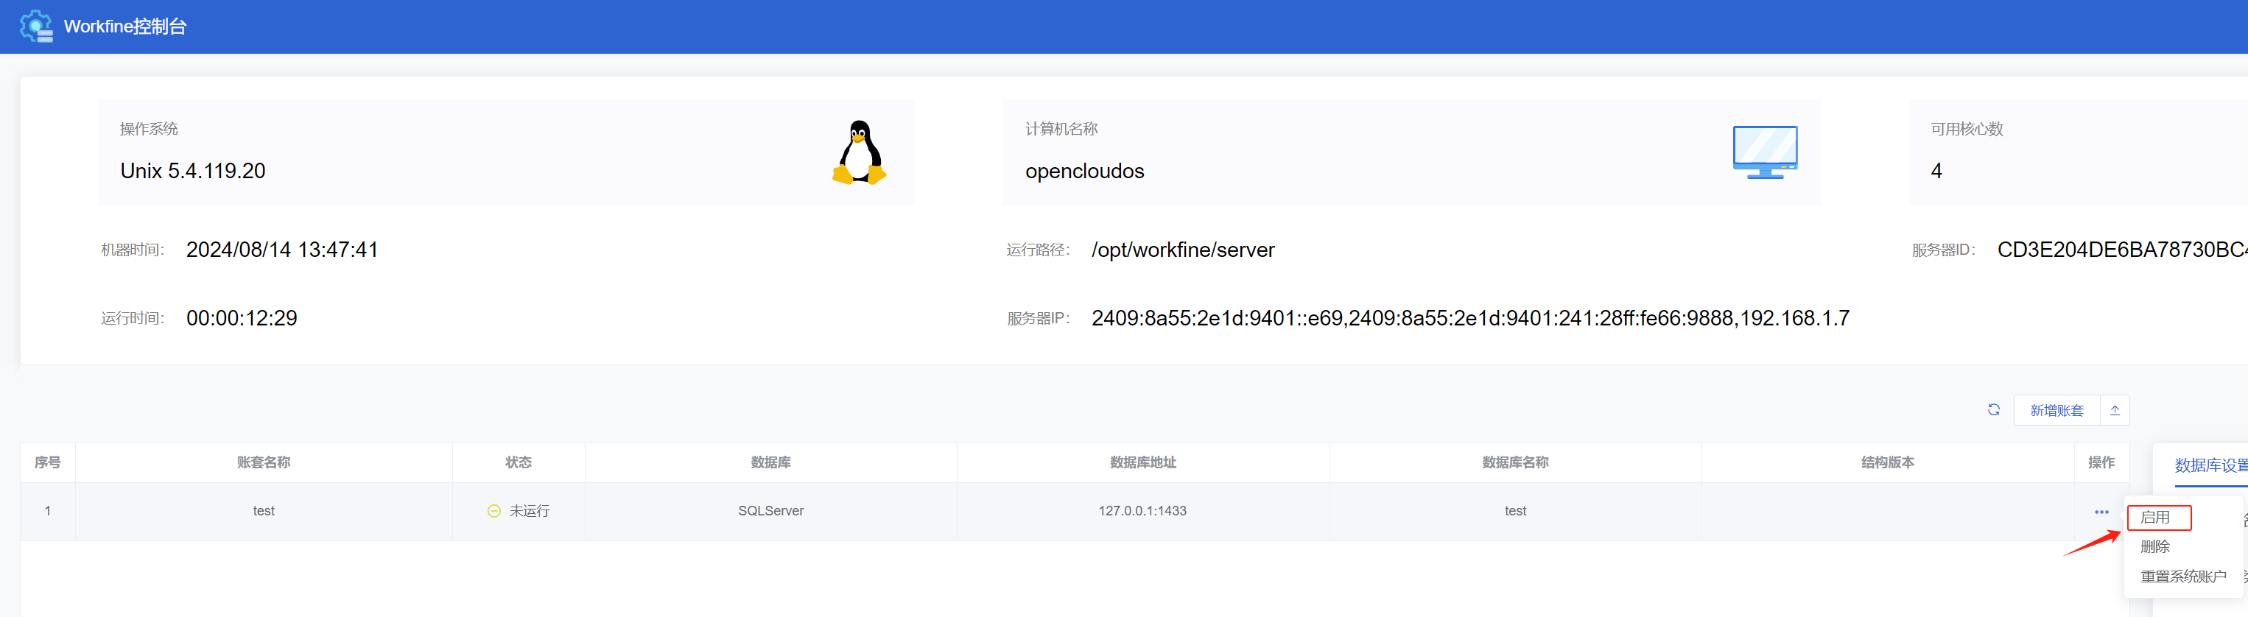Refresh the account set list
This screenshot has width=2248, height=617.
[x=1994, y=409]
